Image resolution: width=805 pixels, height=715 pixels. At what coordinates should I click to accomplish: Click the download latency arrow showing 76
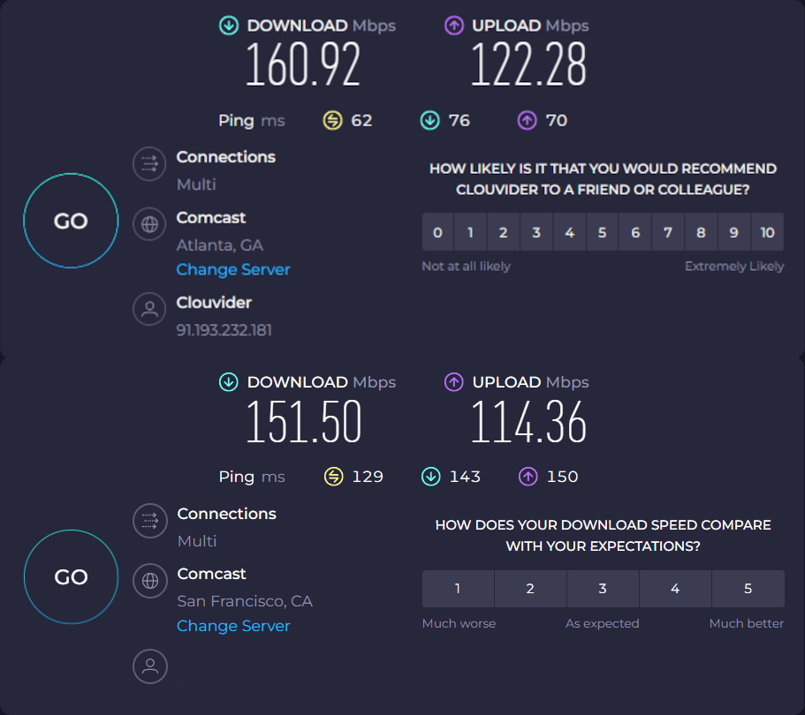pos(430,120)
